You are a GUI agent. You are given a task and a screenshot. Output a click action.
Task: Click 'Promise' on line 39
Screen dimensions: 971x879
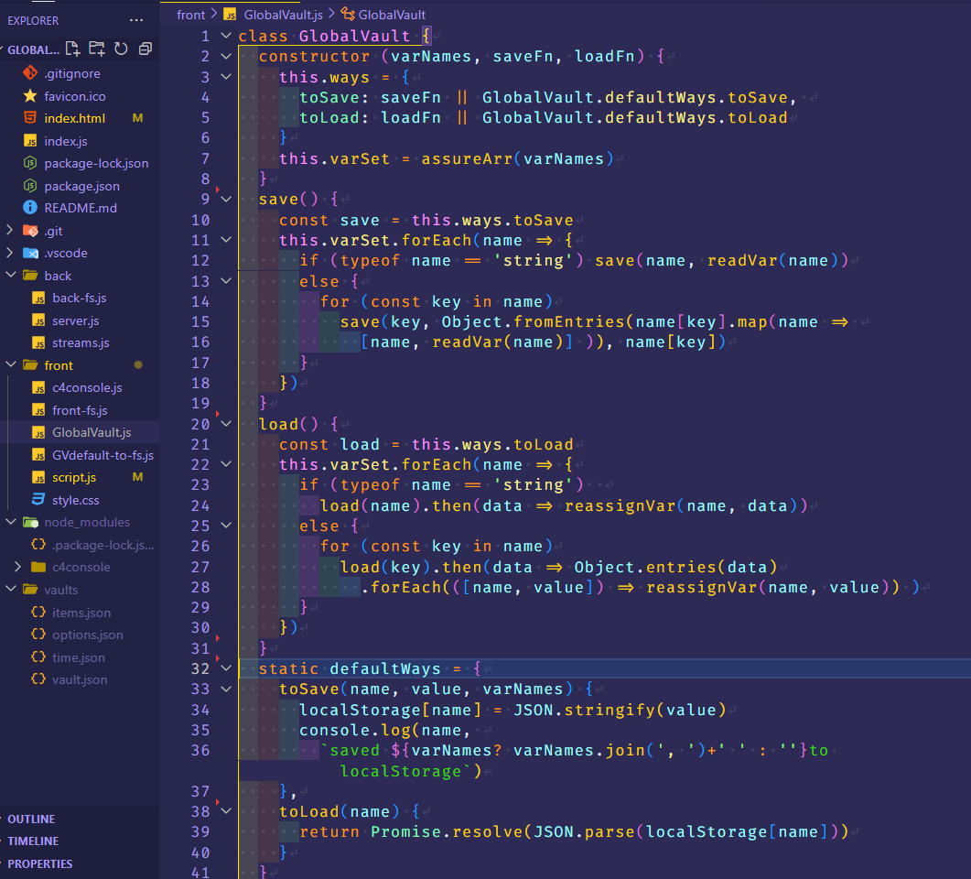(406, 831)
